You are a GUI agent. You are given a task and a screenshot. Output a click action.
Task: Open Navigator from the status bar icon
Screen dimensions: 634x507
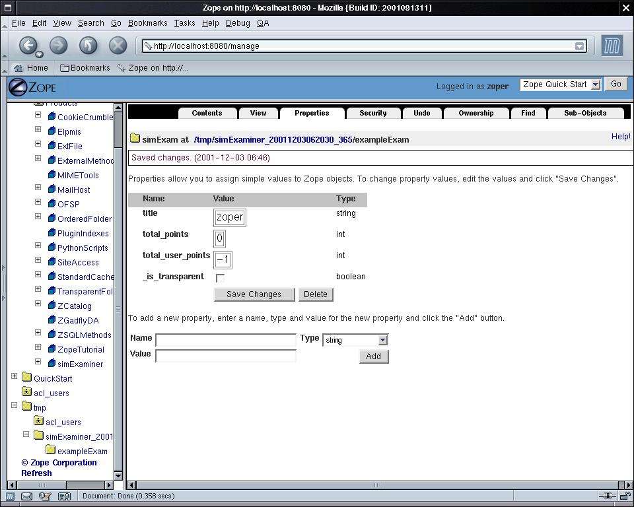pos(10,496)
